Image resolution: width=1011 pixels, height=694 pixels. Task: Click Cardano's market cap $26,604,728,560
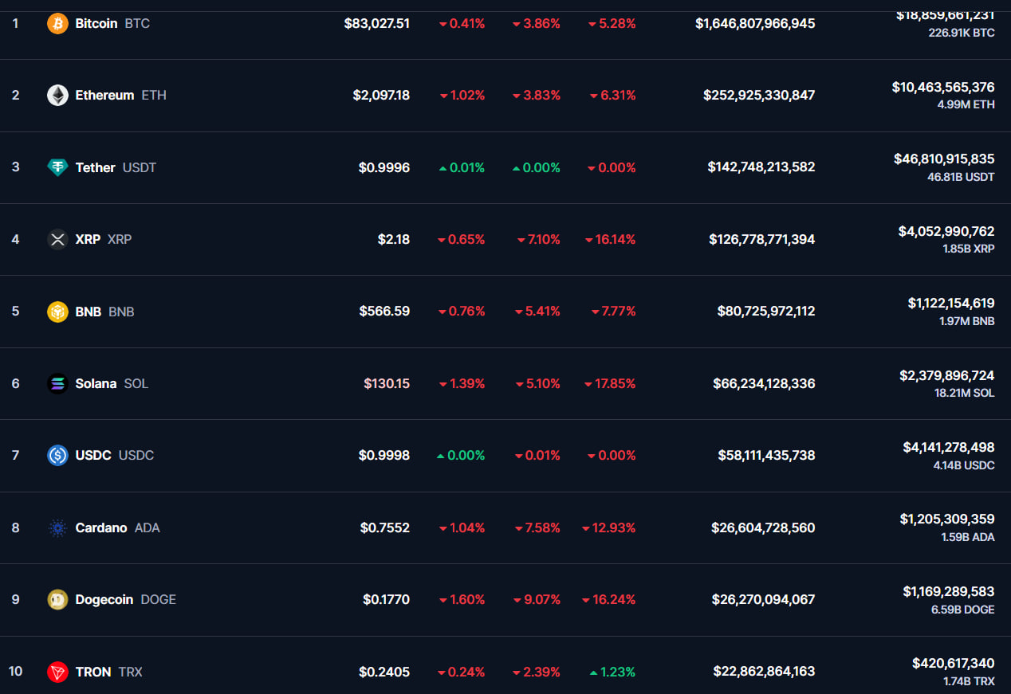pyautogui.click(x=763, y=527)
